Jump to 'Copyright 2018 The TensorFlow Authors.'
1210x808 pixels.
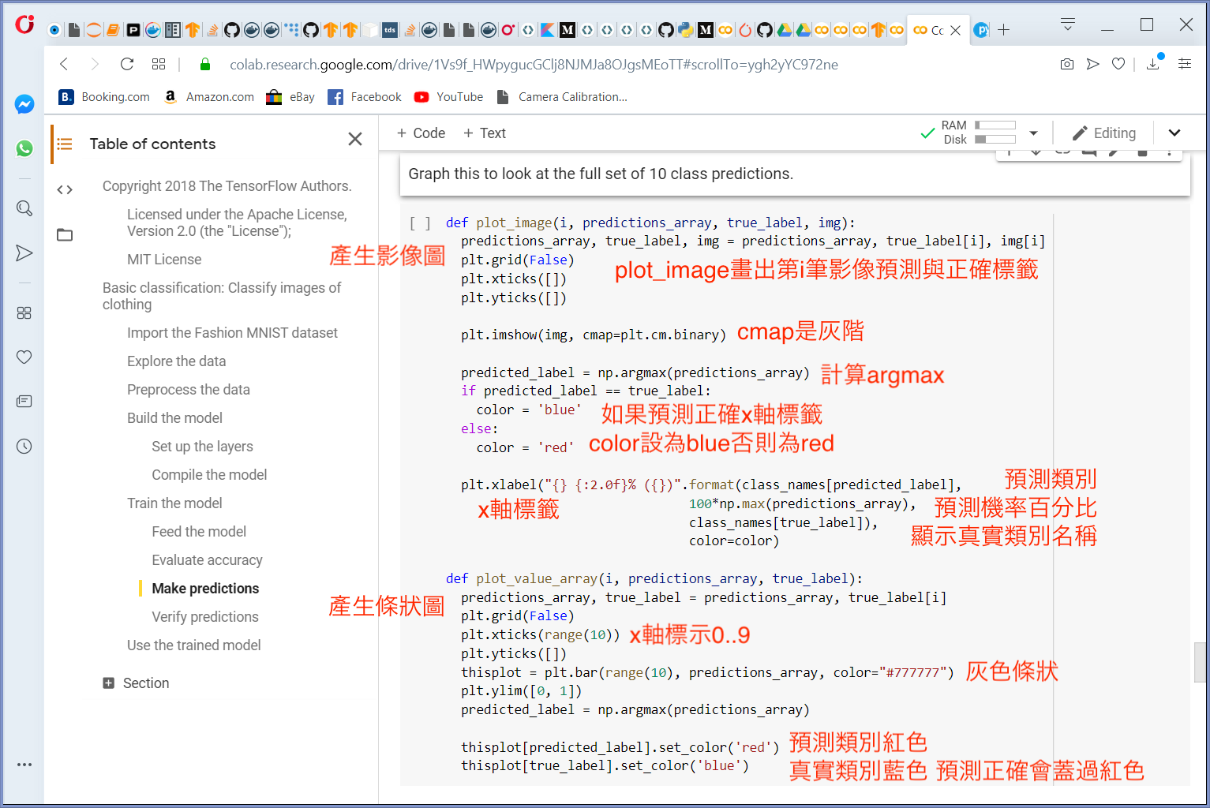[227, 186]
